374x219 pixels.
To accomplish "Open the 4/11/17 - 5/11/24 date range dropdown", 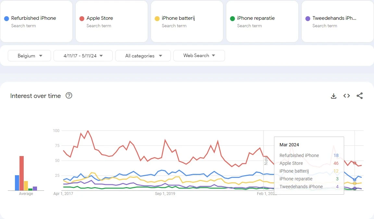I will (83, 56).
